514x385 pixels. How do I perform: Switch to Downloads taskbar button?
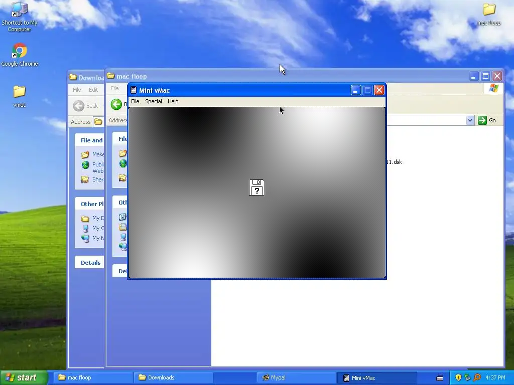click(x=174, y=377)
